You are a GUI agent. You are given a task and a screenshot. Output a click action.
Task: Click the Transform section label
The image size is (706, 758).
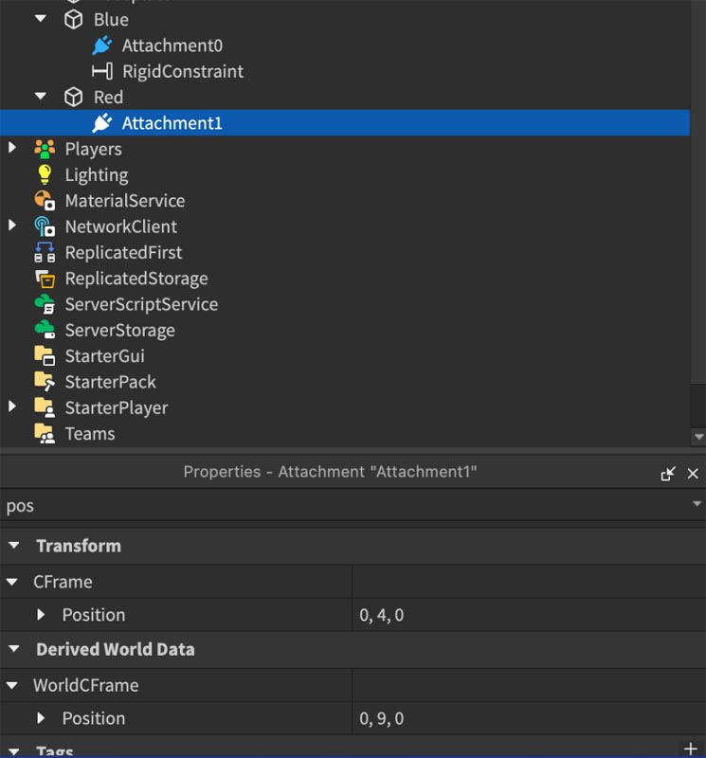79,546
